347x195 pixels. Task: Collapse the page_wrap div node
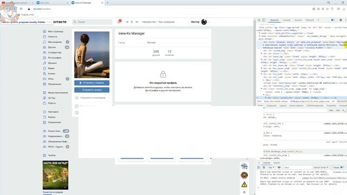pos(261,89)
